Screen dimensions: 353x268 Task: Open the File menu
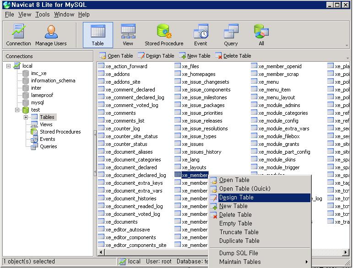(10, 14)
